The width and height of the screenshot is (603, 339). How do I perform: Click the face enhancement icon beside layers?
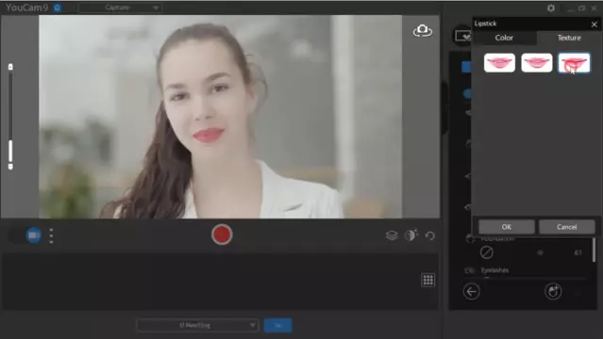tap(410, 235)
